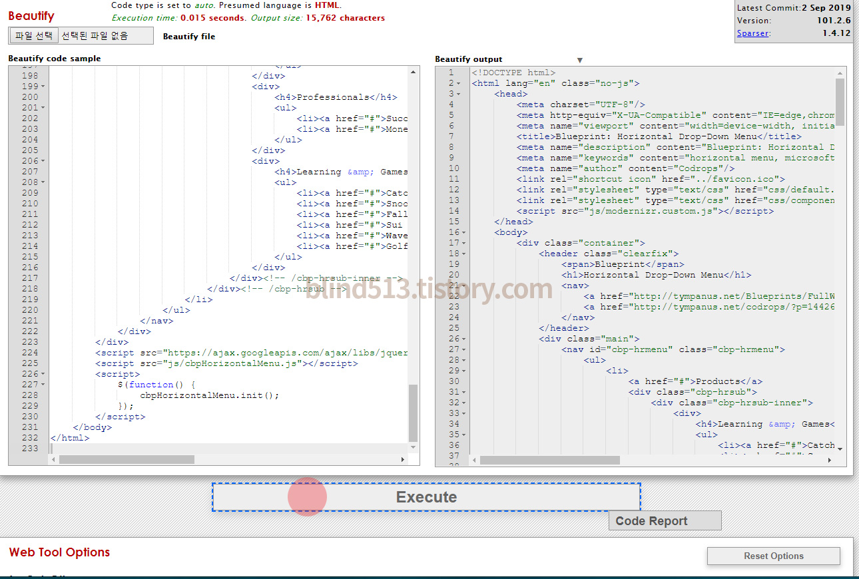Click the empty line 233 in code sample
This screenshot has width=859, height=579.
coord(228,449)
